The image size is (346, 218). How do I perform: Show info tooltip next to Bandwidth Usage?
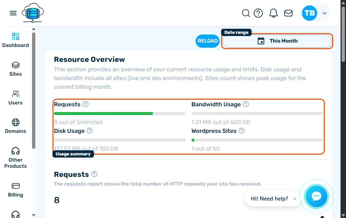[246, 104]
